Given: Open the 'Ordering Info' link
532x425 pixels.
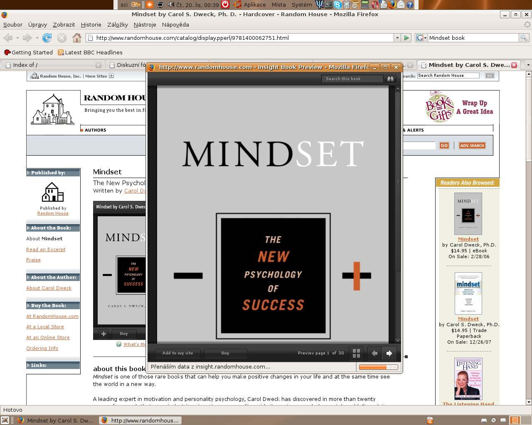Looking at the screenshot, I should 42,348.
